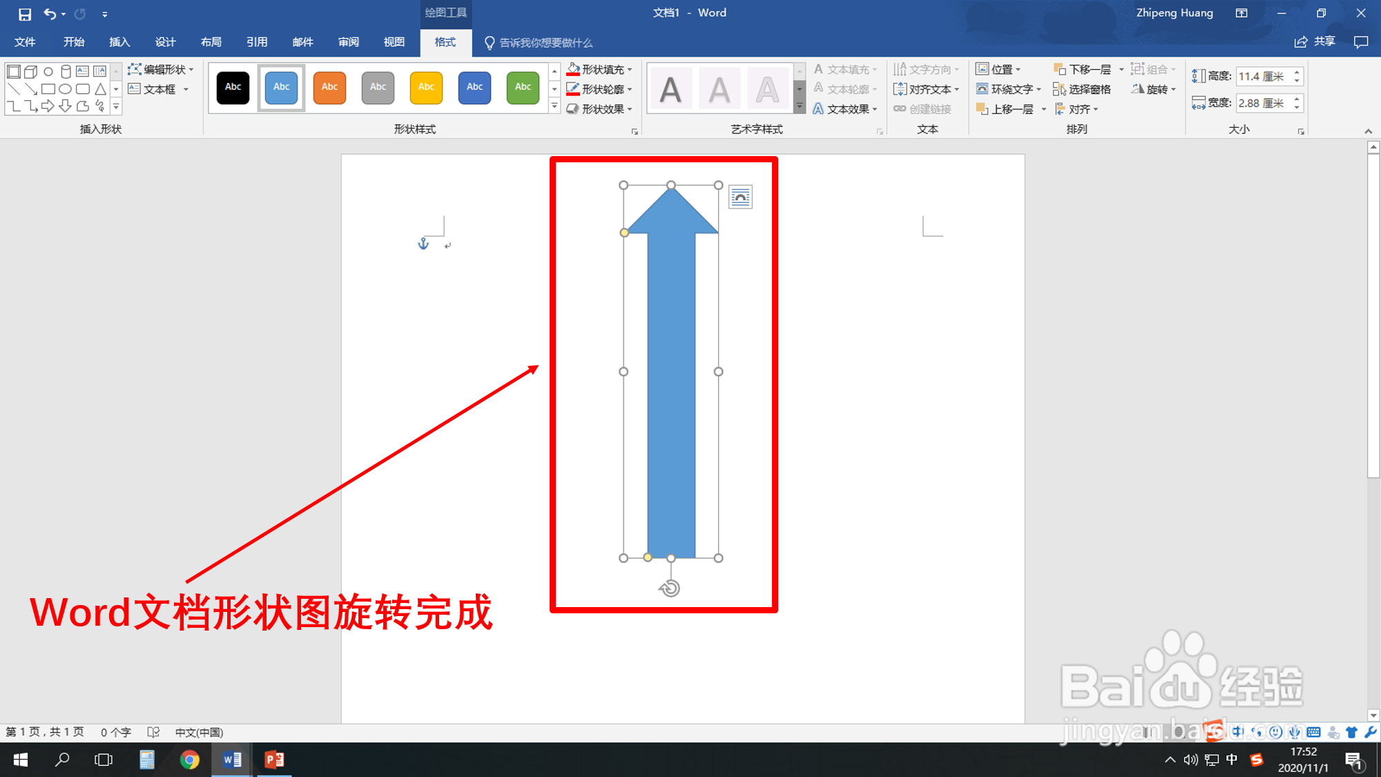
Task: Collapse the ribbon with the up chevron
Action: (x=1368, y=131)
